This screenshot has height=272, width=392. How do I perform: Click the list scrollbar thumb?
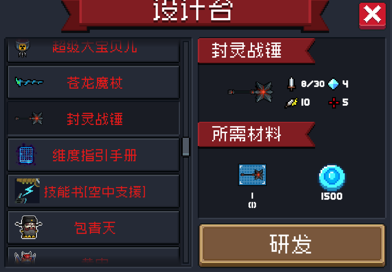coord(186,147)
